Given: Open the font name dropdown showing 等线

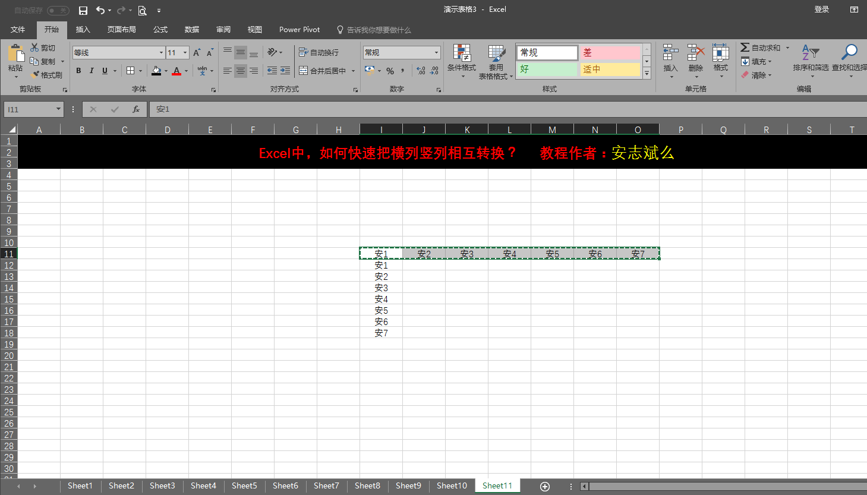Looking at the screenshot, I should tap(161, 53).
